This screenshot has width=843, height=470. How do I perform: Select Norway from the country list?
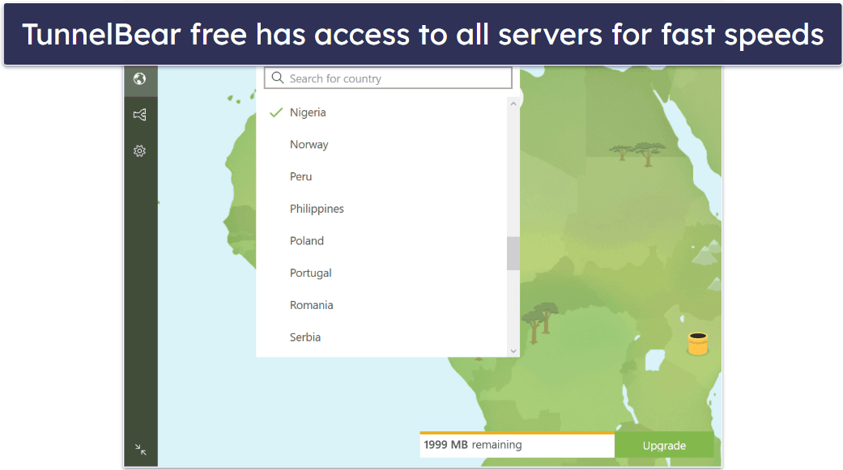381,145
